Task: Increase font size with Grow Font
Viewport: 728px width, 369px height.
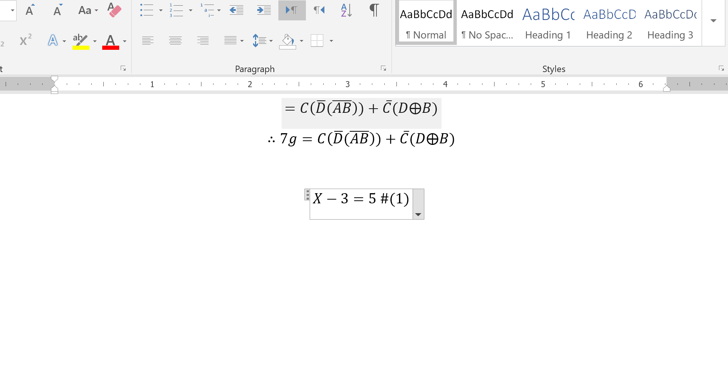Action: 30,10
